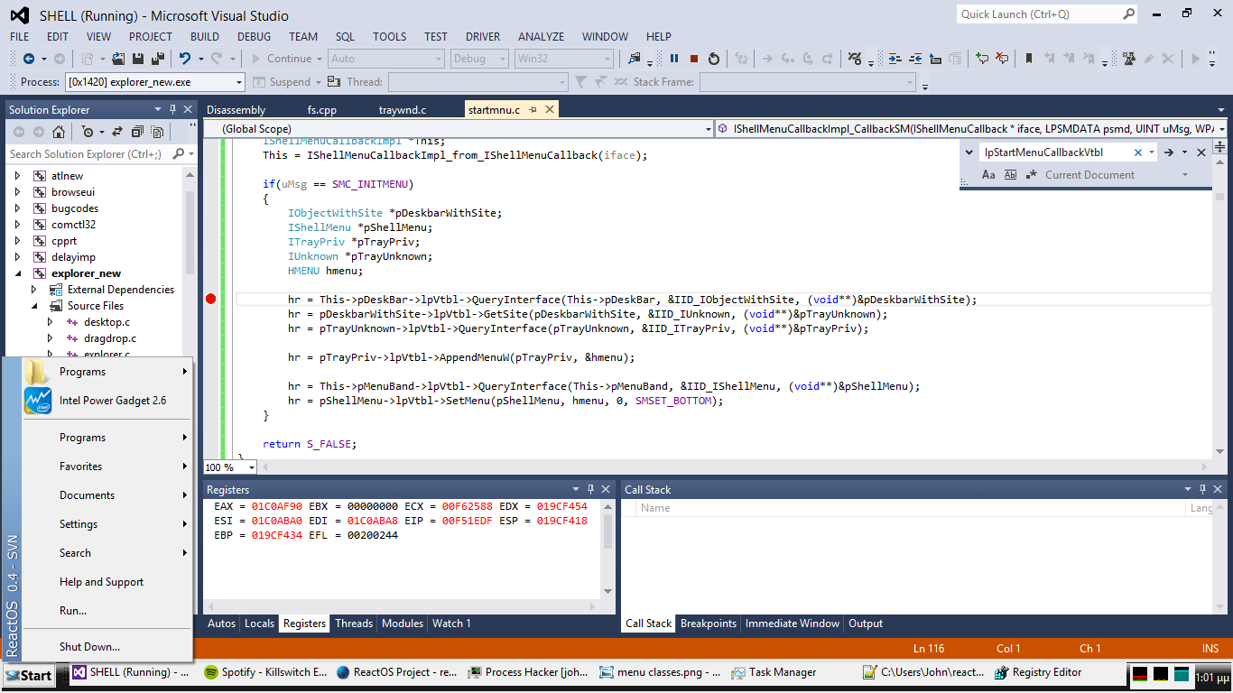Click Run... in the Start menu
The width and height of the screenshot is (1233, 693).
(73, 611)
